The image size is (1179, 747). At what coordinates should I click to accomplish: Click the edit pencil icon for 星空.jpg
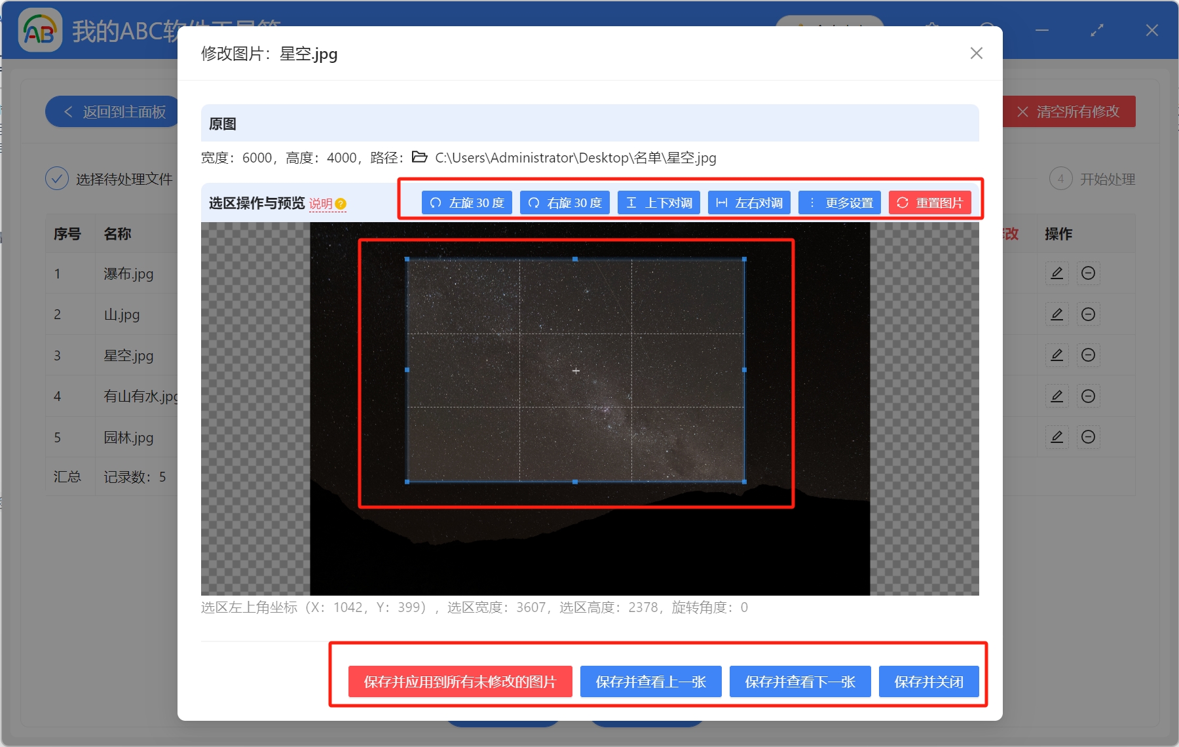point(1057,355)
